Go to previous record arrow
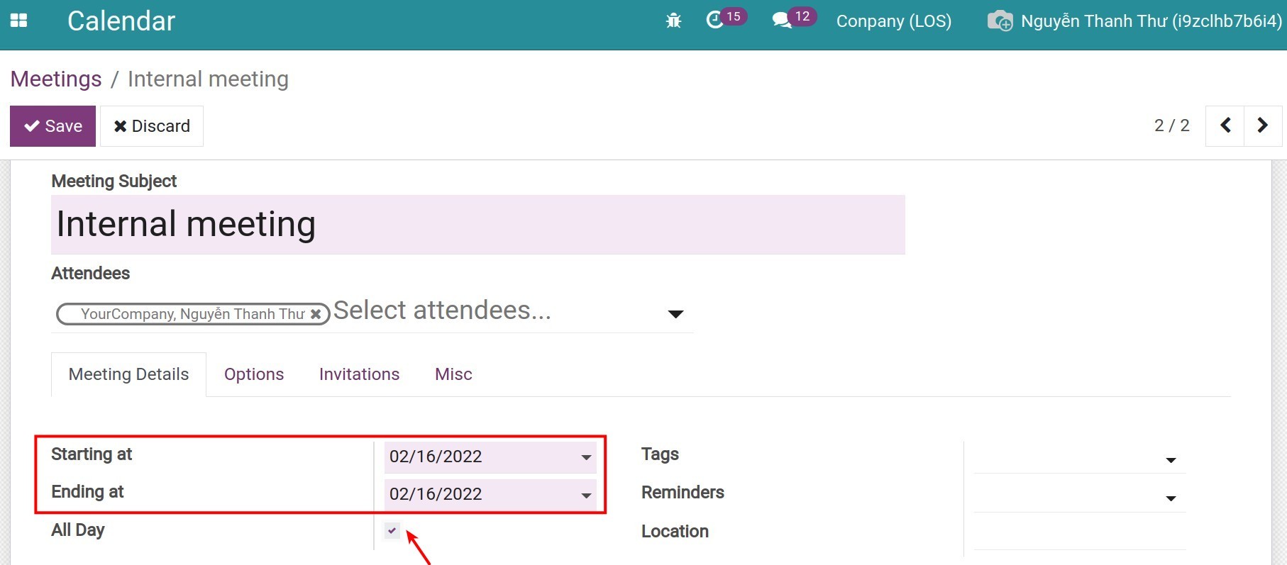Image resolution: width=1287 pixels, height=565 pixels. coord(1225,126)
